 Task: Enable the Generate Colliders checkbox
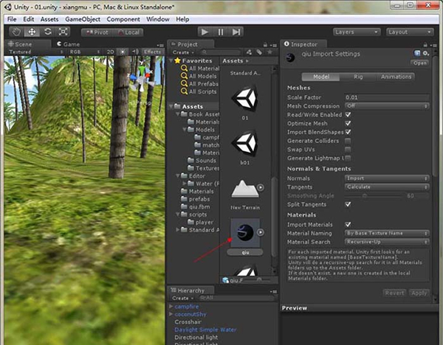348,141
